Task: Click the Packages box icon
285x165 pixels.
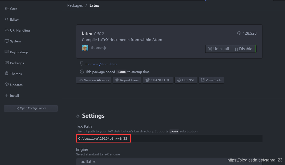Action: pos(7,63)
